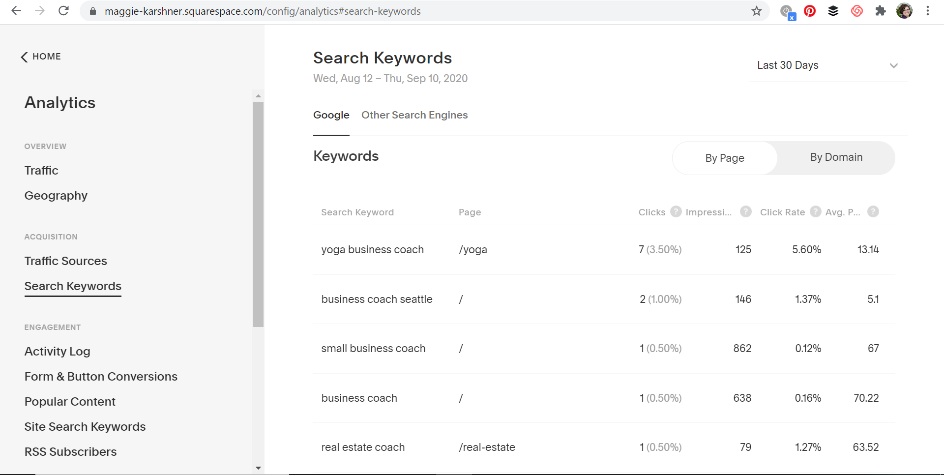The width and height of the screenshot is (944, 475).
Task: Bookmark the page with the star icon
Action: click(x=757, y=11)
